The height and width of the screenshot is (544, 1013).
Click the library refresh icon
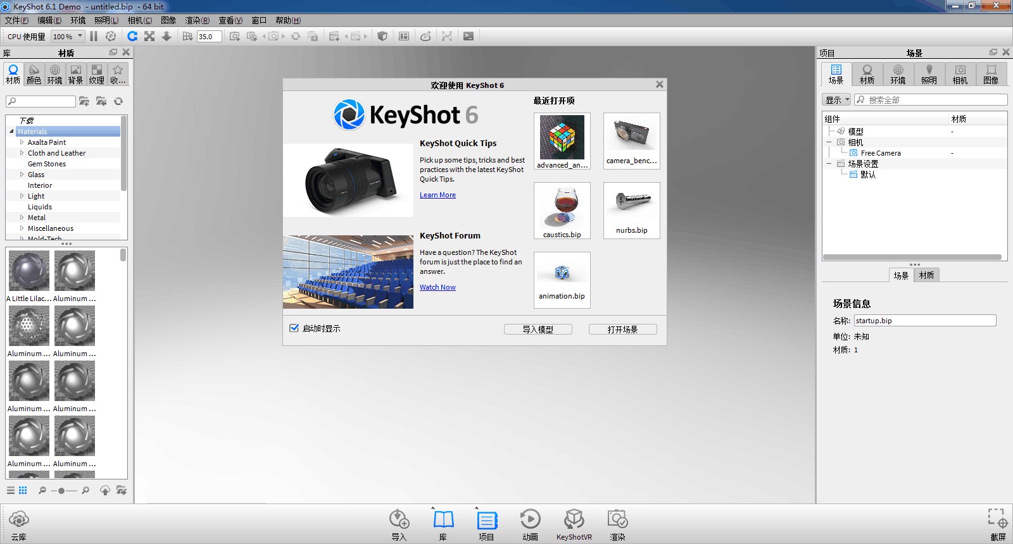coord(118,101)
